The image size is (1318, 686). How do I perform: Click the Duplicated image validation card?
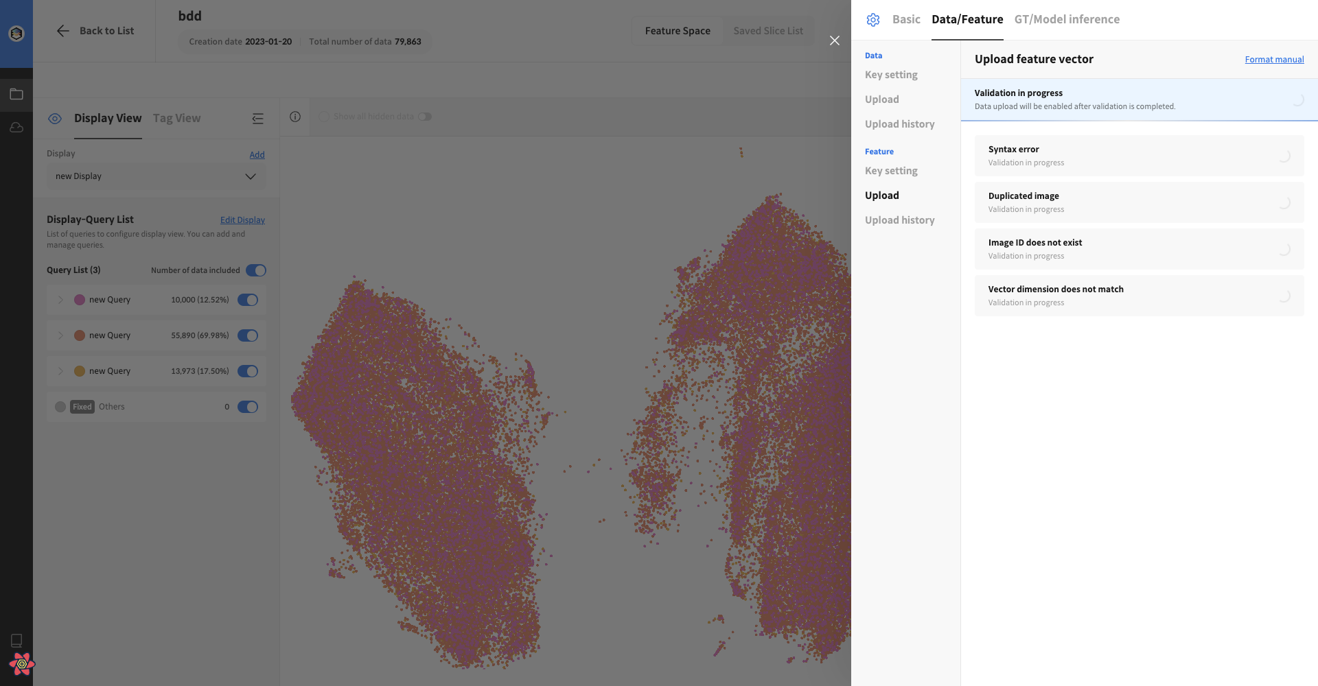(x=1139, y=202)
